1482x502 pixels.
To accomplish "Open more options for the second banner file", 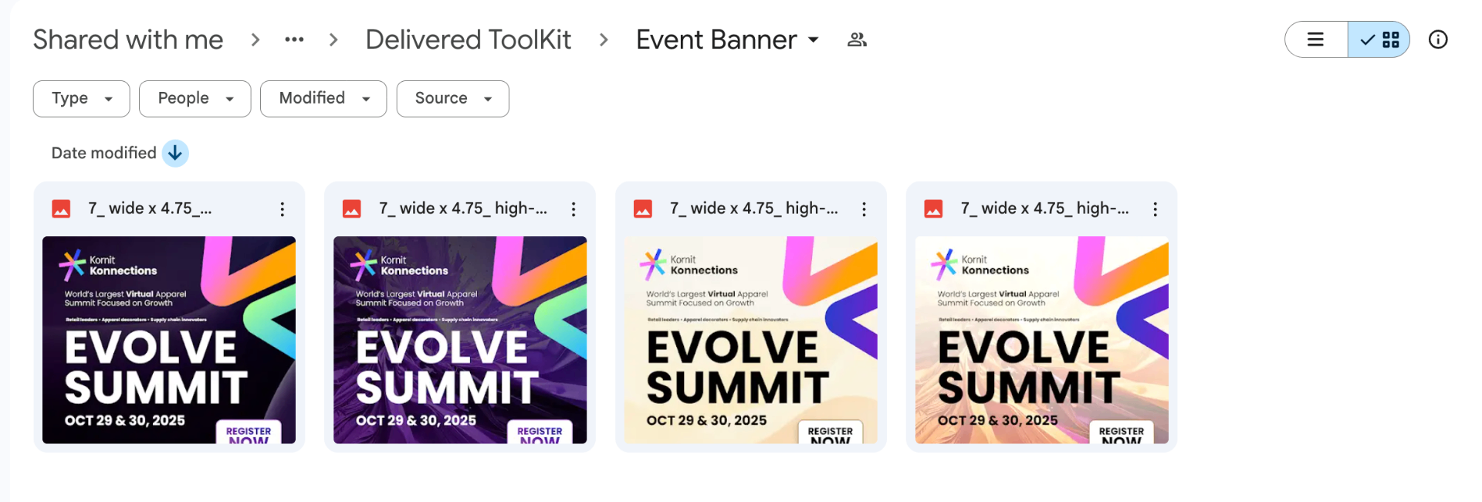I will (574, 209).
